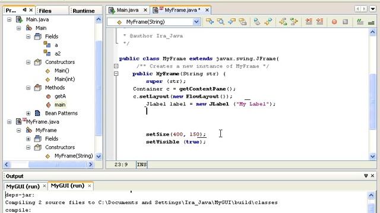Click the minimize icon on the Projects tab

click(x=24, y=10)
